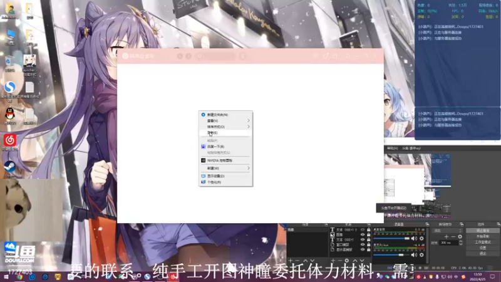Expand 新建(W) submenu in context menu
This screenshot has height=282, width=501.
(225, 168)
